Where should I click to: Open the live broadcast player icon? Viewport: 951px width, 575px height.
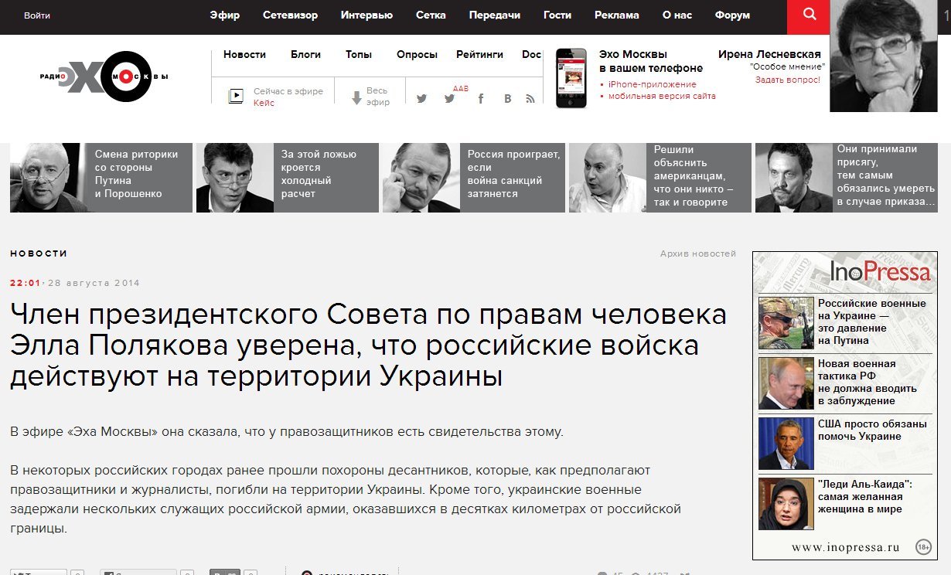[235, 97]
